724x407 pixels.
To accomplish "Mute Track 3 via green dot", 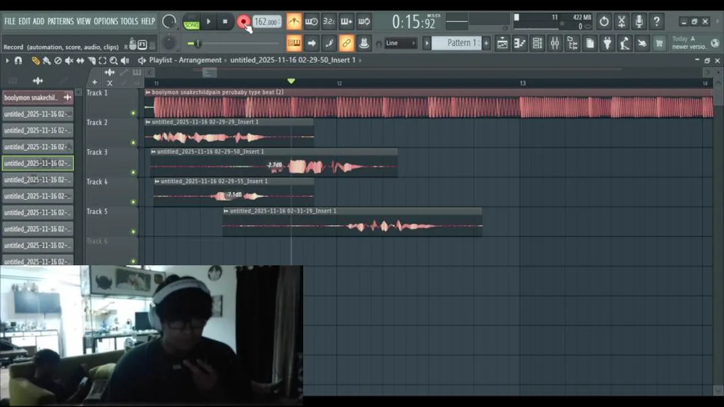I will coord(133,172).
